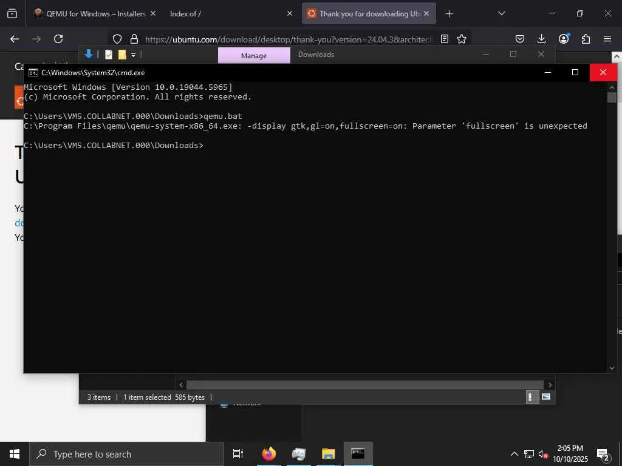Click scroll-down arrow in cmd window

pyautogui.click(x=612, y=368)
